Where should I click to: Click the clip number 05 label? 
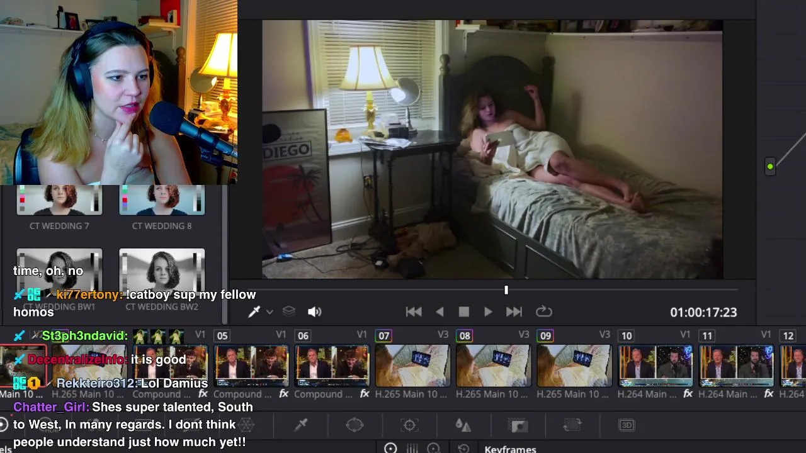click(222, 336)
